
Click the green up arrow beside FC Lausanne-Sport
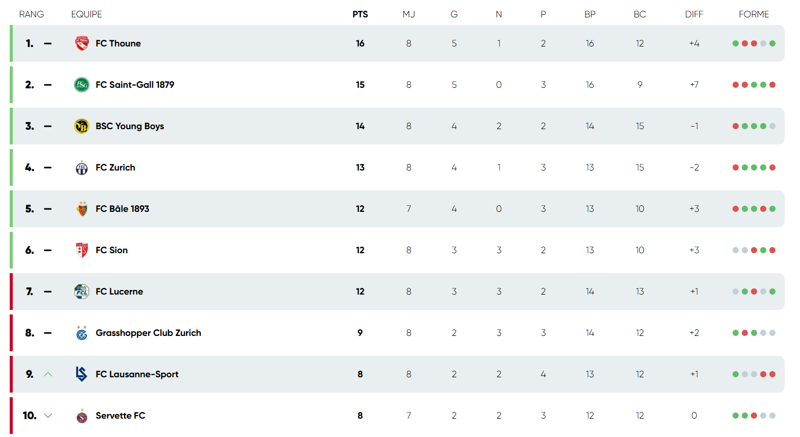48,374
